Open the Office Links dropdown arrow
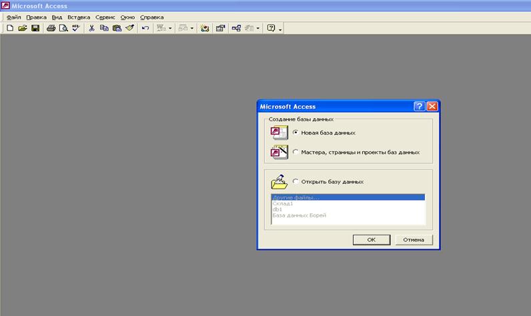 [x=170, y=29]
